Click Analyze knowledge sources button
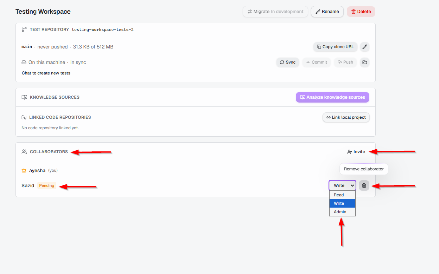 point(332,97)
